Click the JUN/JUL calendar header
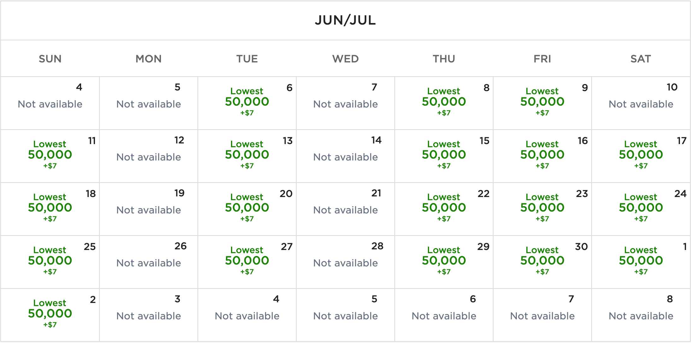This screenshot has height=343, width=691. pos(345,20)
